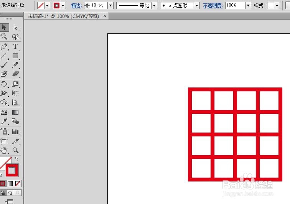Screen dimensions: 290x204
Task: Select the Column Graph tool
Action: point(15,132)
